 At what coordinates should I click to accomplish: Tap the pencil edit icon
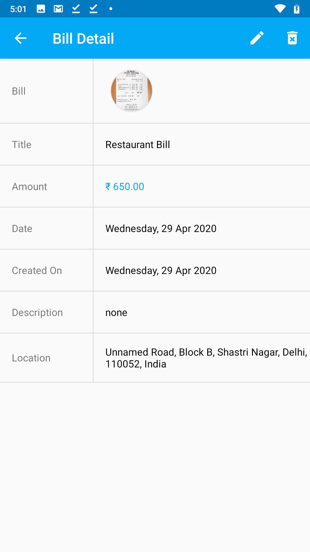[257, 38]
